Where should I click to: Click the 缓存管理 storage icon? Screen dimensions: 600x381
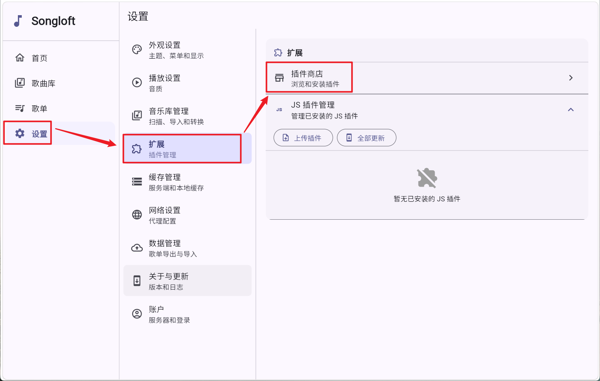point(137,182)
